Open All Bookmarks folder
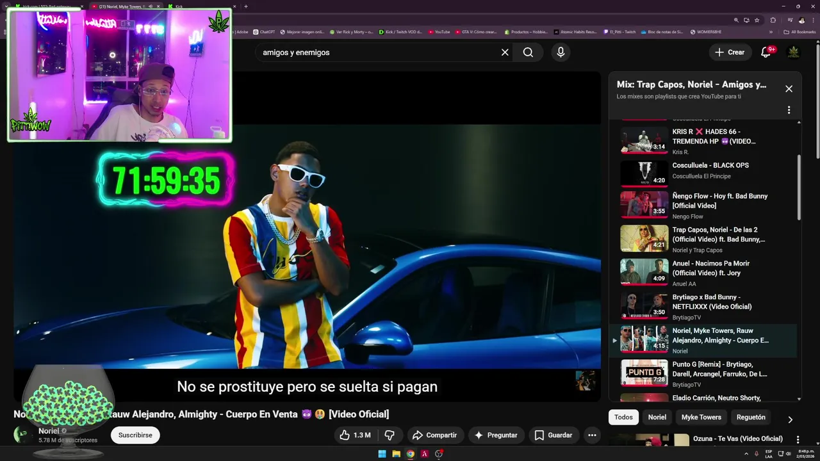Image resolution: width=820 pixels, height=461 pixels. (x=799, y=31)
